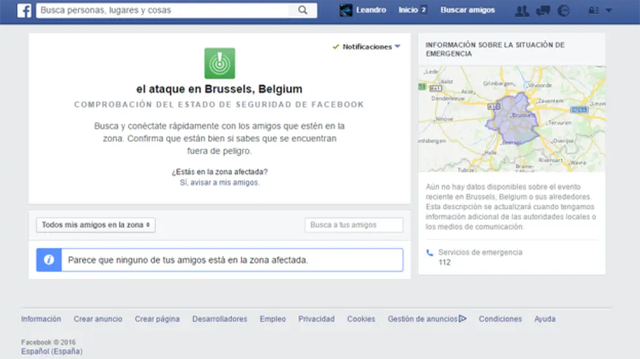
Task: Click the AdChoices triangle icon in the footer
Action: click(x=463, y=318)
